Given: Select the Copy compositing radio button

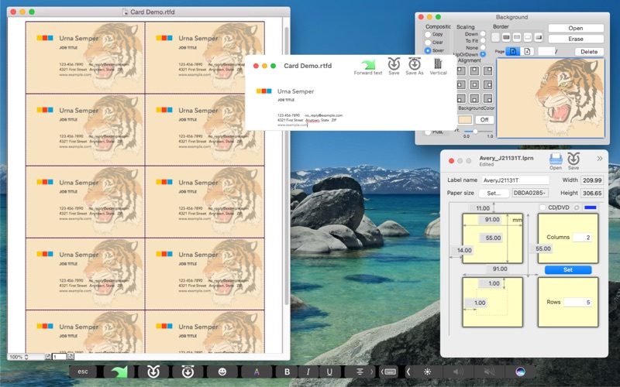Looking at the screenshot, I should click(428, 34).
